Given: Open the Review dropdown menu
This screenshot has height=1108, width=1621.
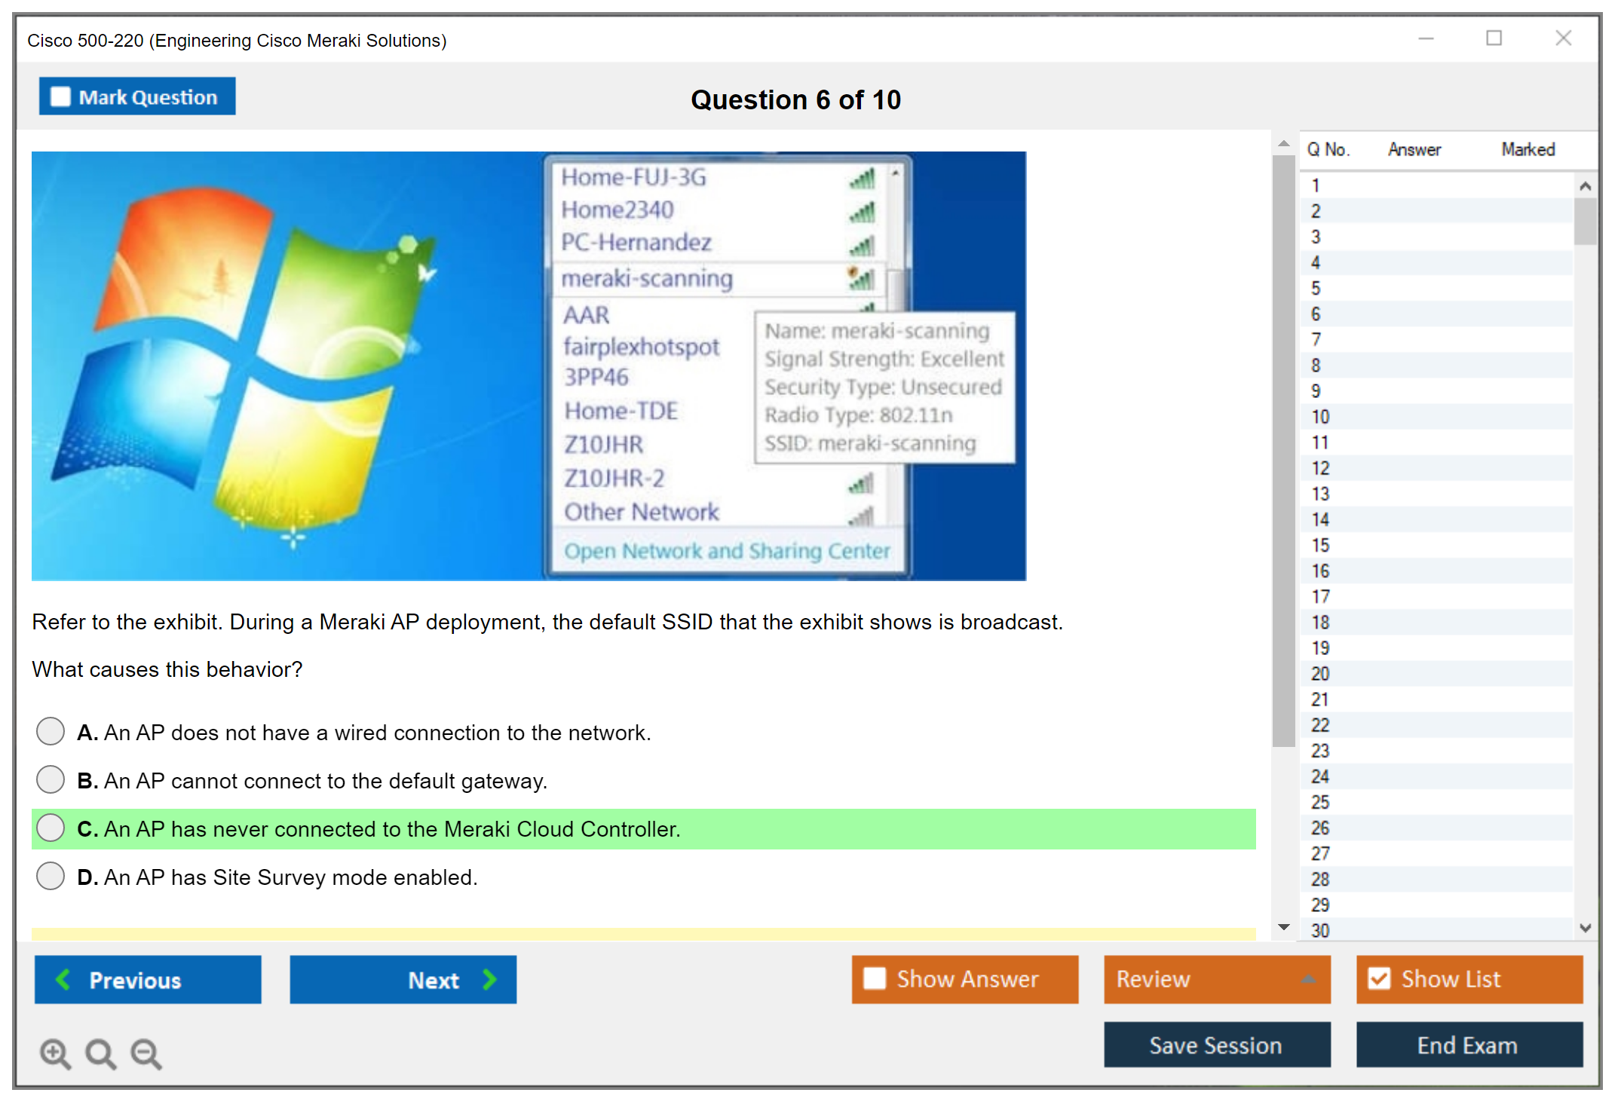Looking at the screenshot, I should (x=1216, y=978).
